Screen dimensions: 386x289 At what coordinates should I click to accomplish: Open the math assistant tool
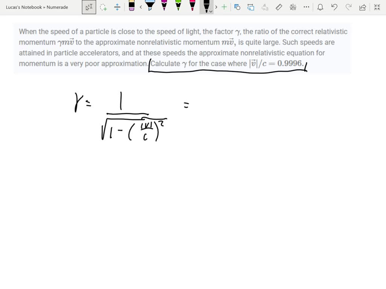293,7
